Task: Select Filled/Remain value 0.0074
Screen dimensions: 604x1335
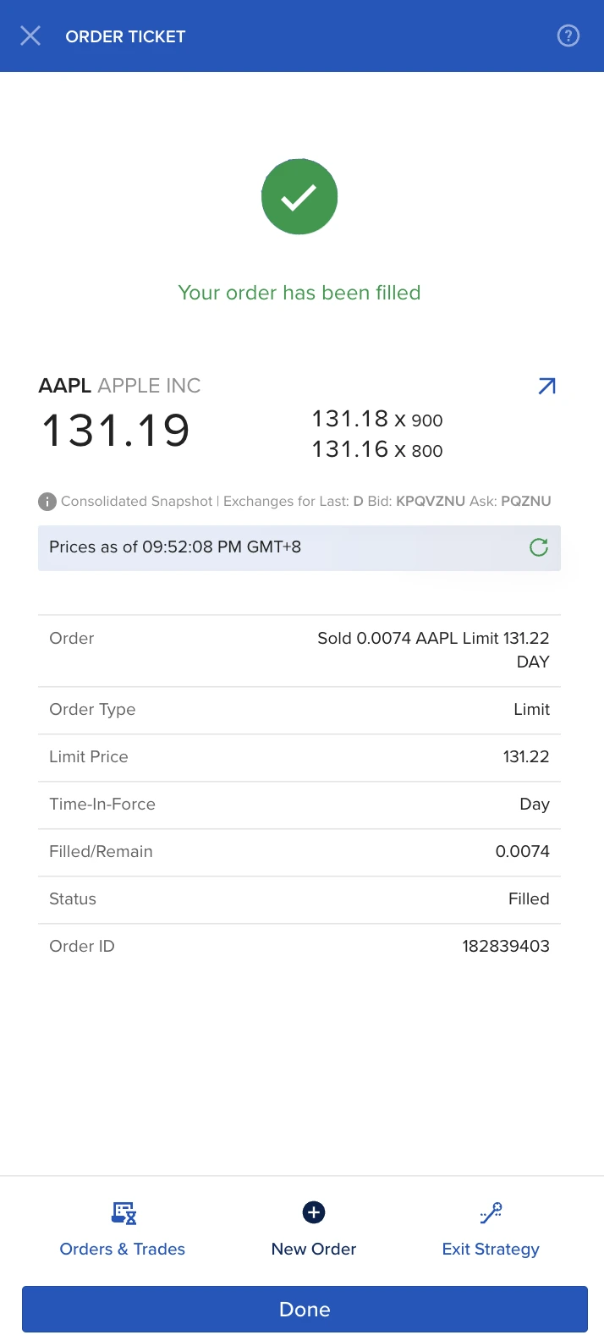Action: 522,852
